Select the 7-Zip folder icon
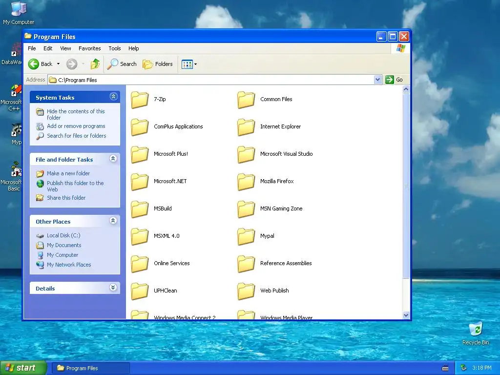 click(140, 100)
